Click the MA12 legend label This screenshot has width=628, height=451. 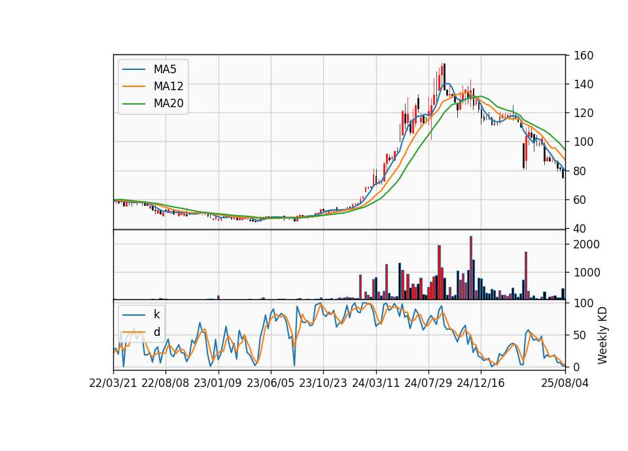point(168,86)
